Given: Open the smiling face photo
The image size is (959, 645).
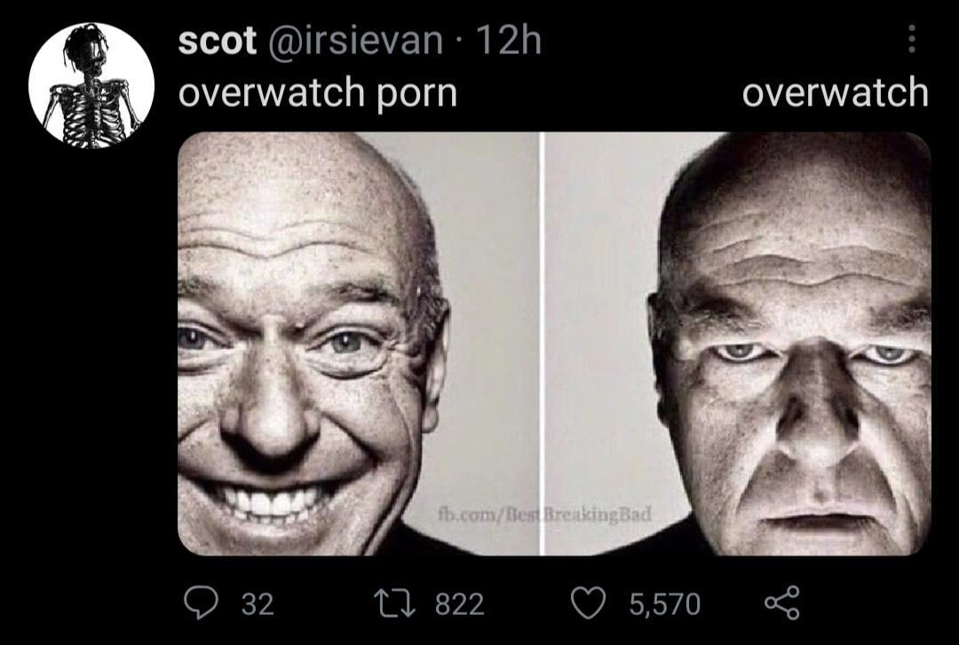Looking at the screenshot, I should [357, 343].
